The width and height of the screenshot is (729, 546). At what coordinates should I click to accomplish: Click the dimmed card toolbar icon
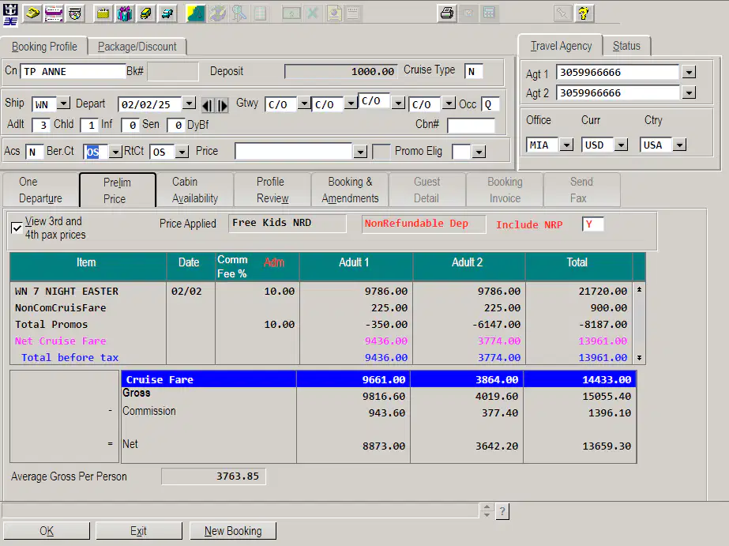(x=291, y=13)
